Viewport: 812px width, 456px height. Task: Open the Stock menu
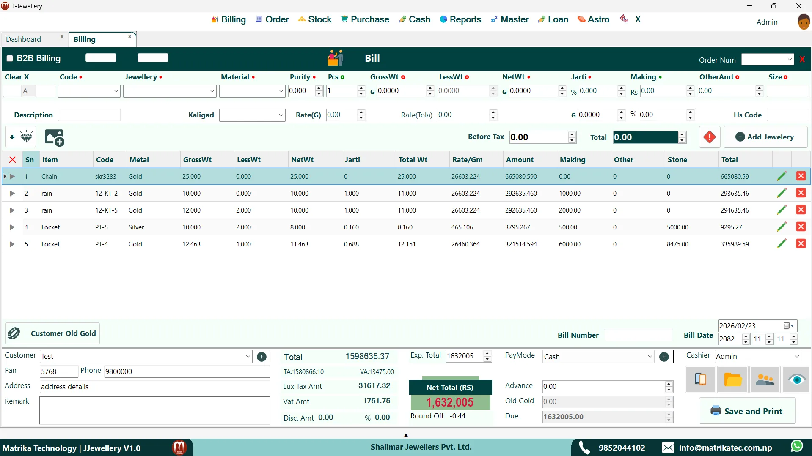coord(314,19)
